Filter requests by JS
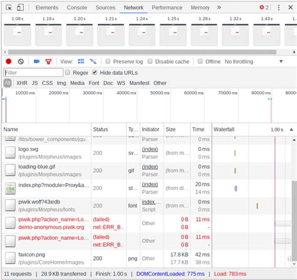297x280 pixels. click(34, 83)
